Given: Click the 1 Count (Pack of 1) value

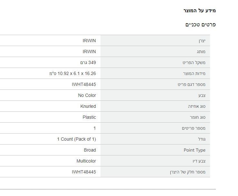Looking at the screenshot, I should (x=77, y=139).
